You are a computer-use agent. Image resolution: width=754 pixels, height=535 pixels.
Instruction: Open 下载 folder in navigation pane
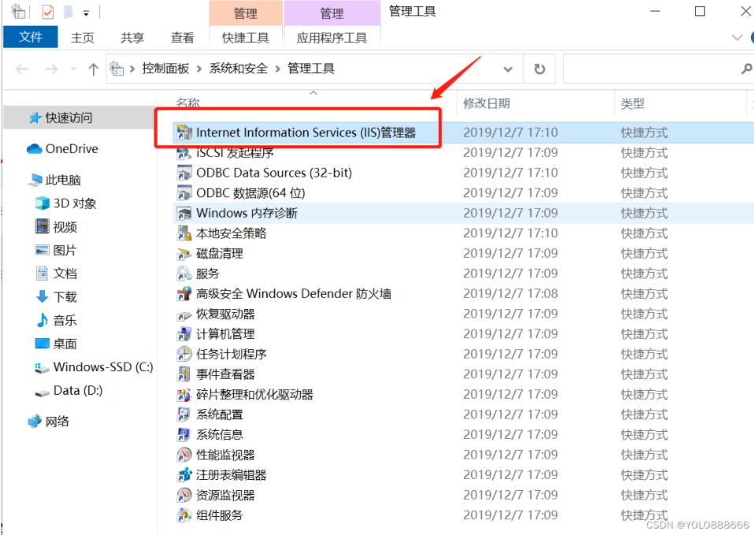click(x=65, y=297)
